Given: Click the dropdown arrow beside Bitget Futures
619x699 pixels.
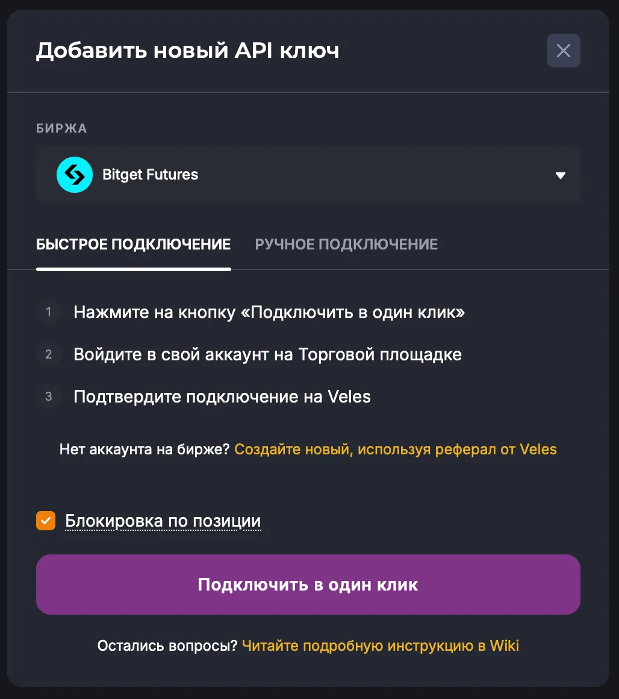Looking at the screenshot, I should coord(560,175).
